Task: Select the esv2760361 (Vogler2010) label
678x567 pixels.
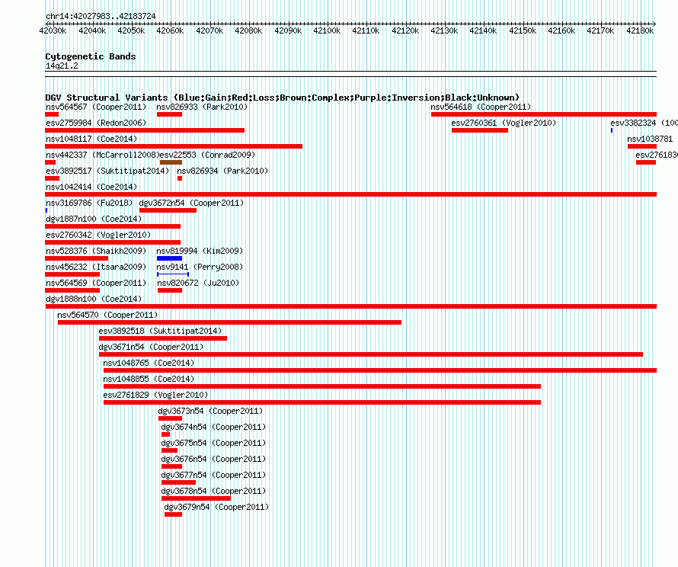Action: [504, 123]
